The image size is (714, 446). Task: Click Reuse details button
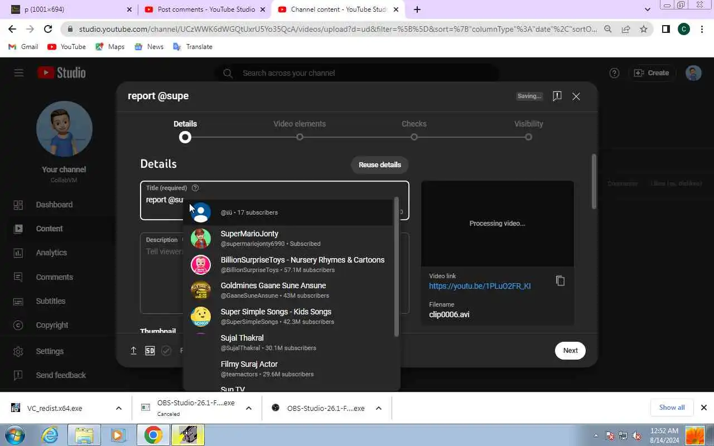coord(380,164)
